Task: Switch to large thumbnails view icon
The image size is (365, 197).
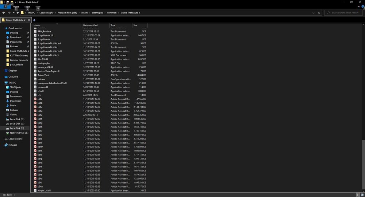Action: tap(362, 195)
